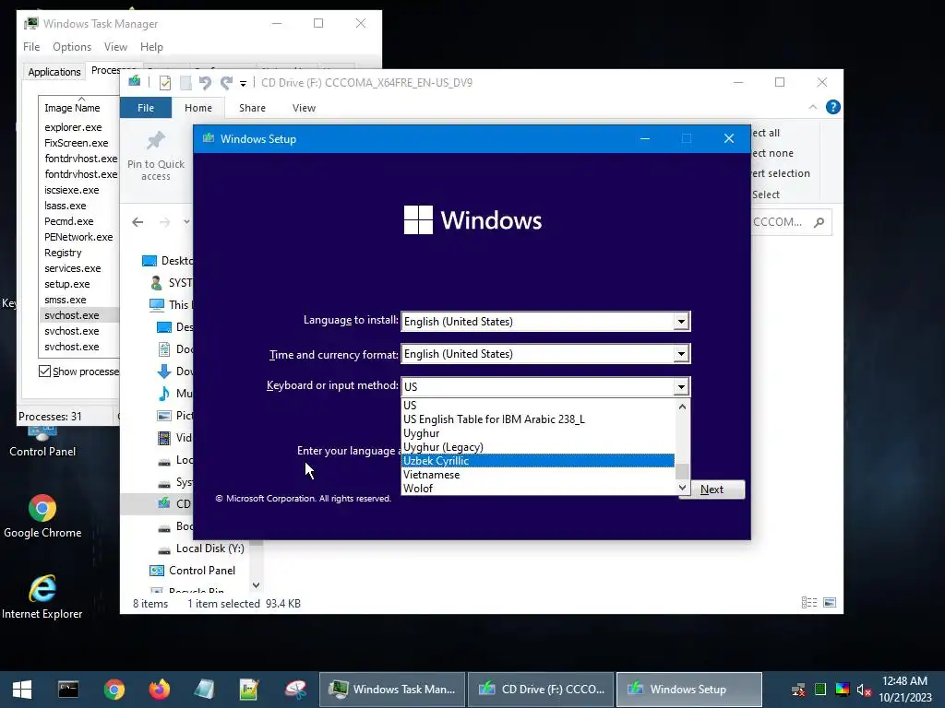Viewport: 945px width, 708px height.
Task: Click the green square tray icon
Action: click(820, 690)
